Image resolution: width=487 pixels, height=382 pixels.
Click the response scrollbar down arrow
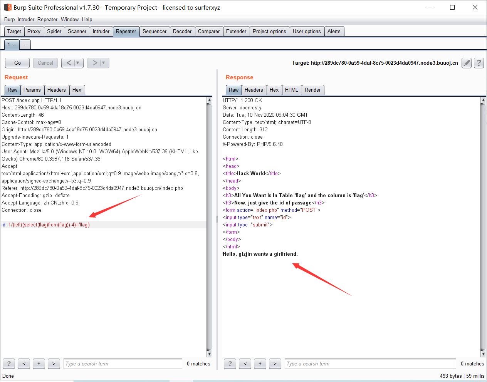483,354
